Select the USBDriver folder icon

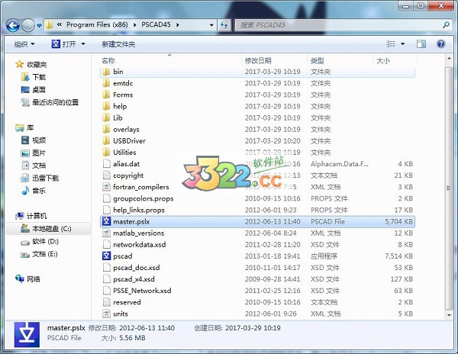106,140
